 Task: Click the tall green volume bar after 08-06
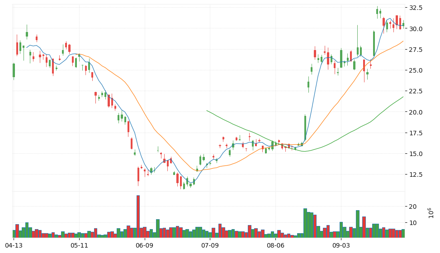pos(305,223)
